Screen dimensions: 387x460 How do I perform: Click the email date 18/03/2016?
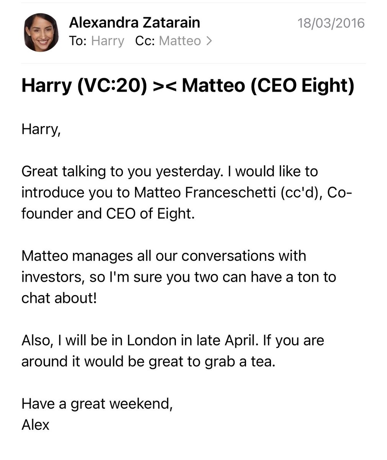[331, 23]
